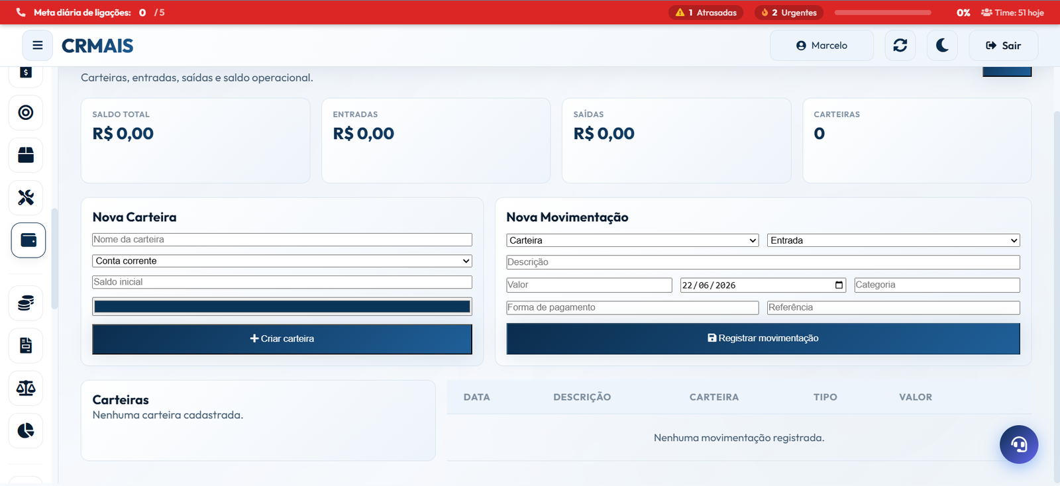1060x486 pixels.
Task: Click the Sair logout button
Action: pos(1003,45)
